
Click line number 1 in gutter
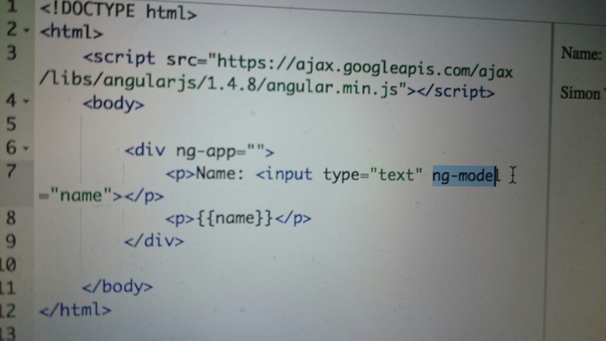[x=12, y=6]
